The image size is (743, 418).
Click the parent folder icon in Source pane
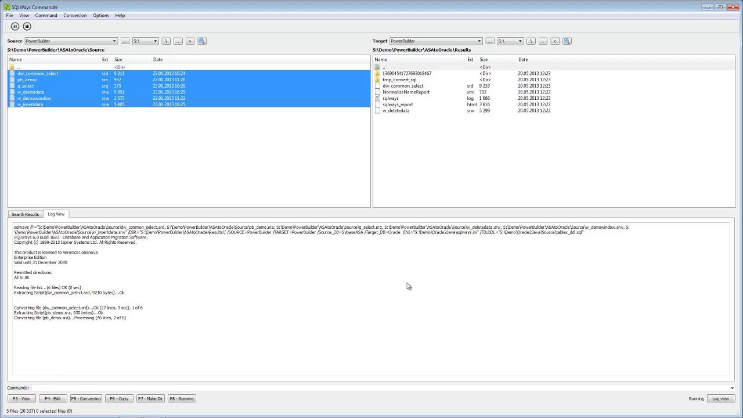(12, 67)
